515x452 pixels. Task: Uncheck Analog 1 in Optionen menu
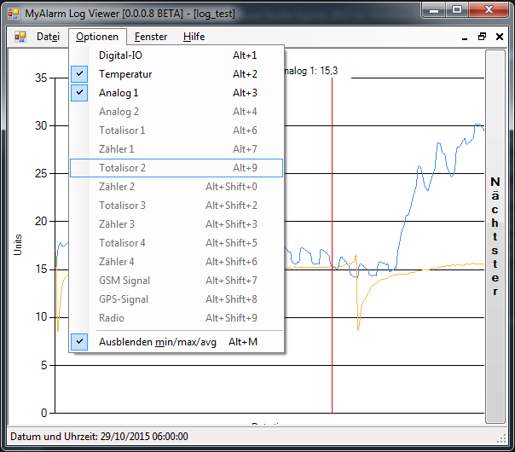[x=176, y=93]
